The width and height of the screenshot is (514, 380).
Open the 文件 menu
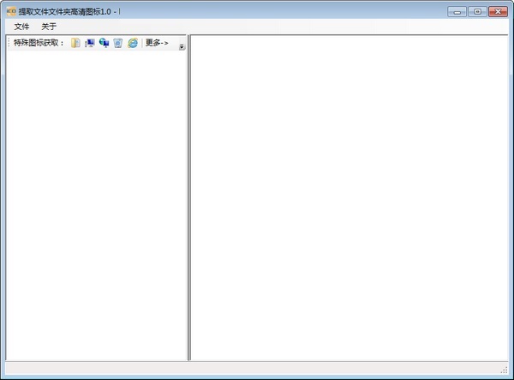[x=21, y=27]
